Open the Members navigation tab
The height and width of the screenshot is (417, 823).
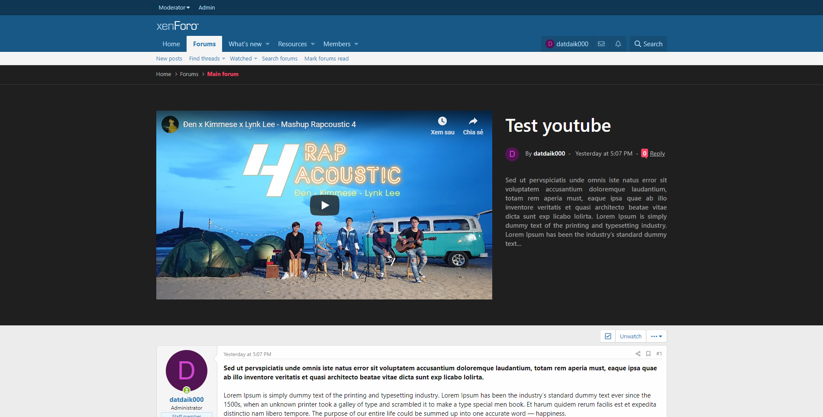336,44
